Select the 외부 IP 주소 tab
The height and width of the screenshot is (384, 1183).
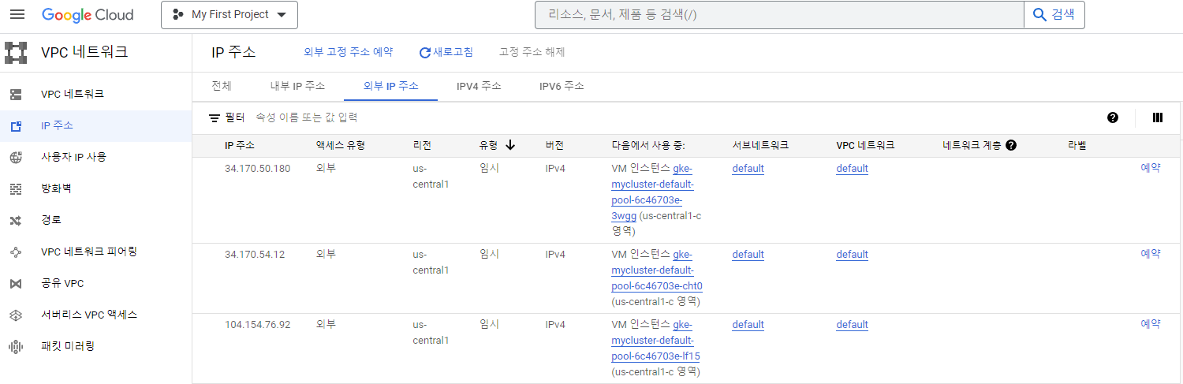(x=391, y=86)
